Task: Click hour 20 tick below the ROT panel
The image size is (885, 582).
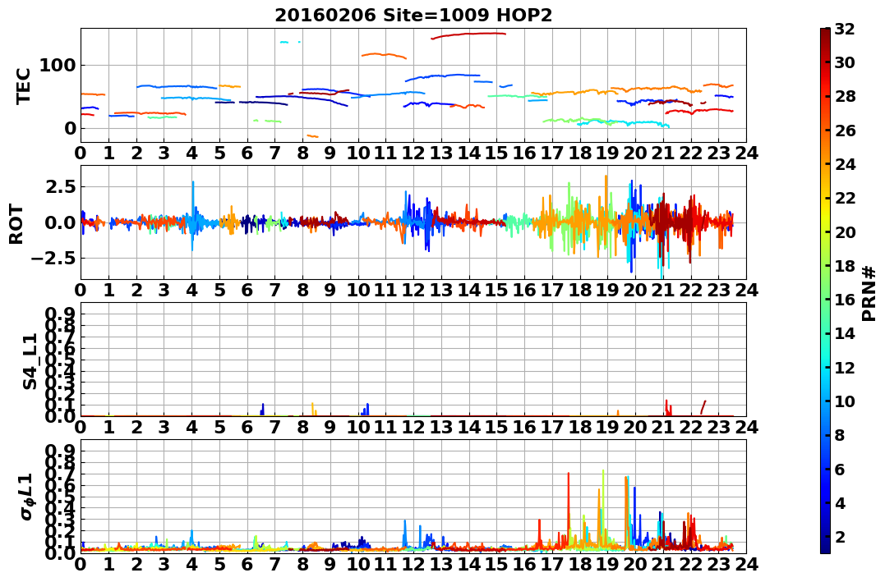Action: click(x=635, y=290)
